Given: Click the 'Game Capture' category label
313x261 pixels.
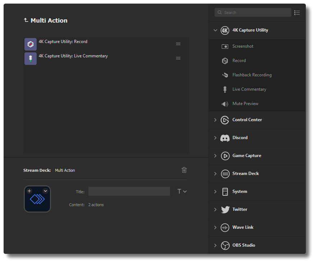Looking at the screenshot, I should click(247, 156).
